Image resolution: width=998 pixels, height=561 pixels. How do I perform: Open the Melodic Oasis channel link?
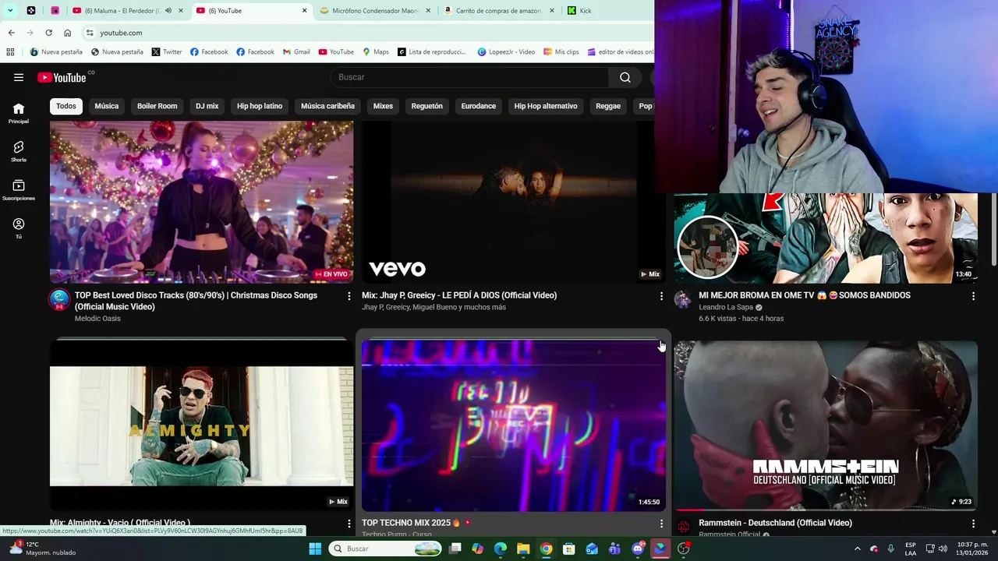[x=97, y=318]
